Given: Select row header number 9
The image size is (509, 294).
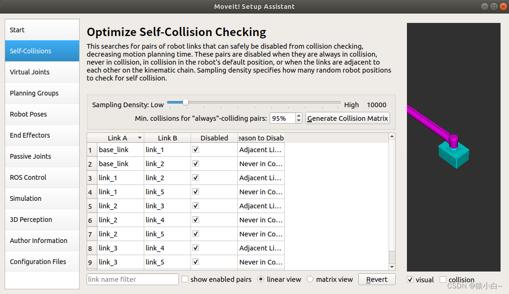Looking at the screenshot, I should tap(92, 262).
